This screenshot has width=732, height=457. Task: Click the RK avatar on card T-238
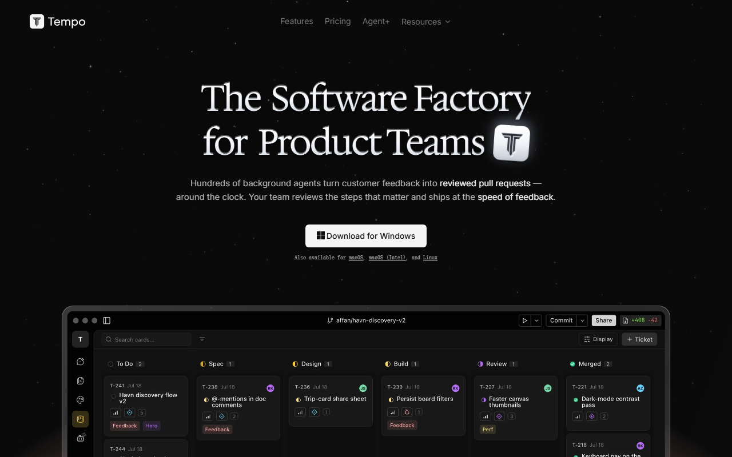pos(270,388)
